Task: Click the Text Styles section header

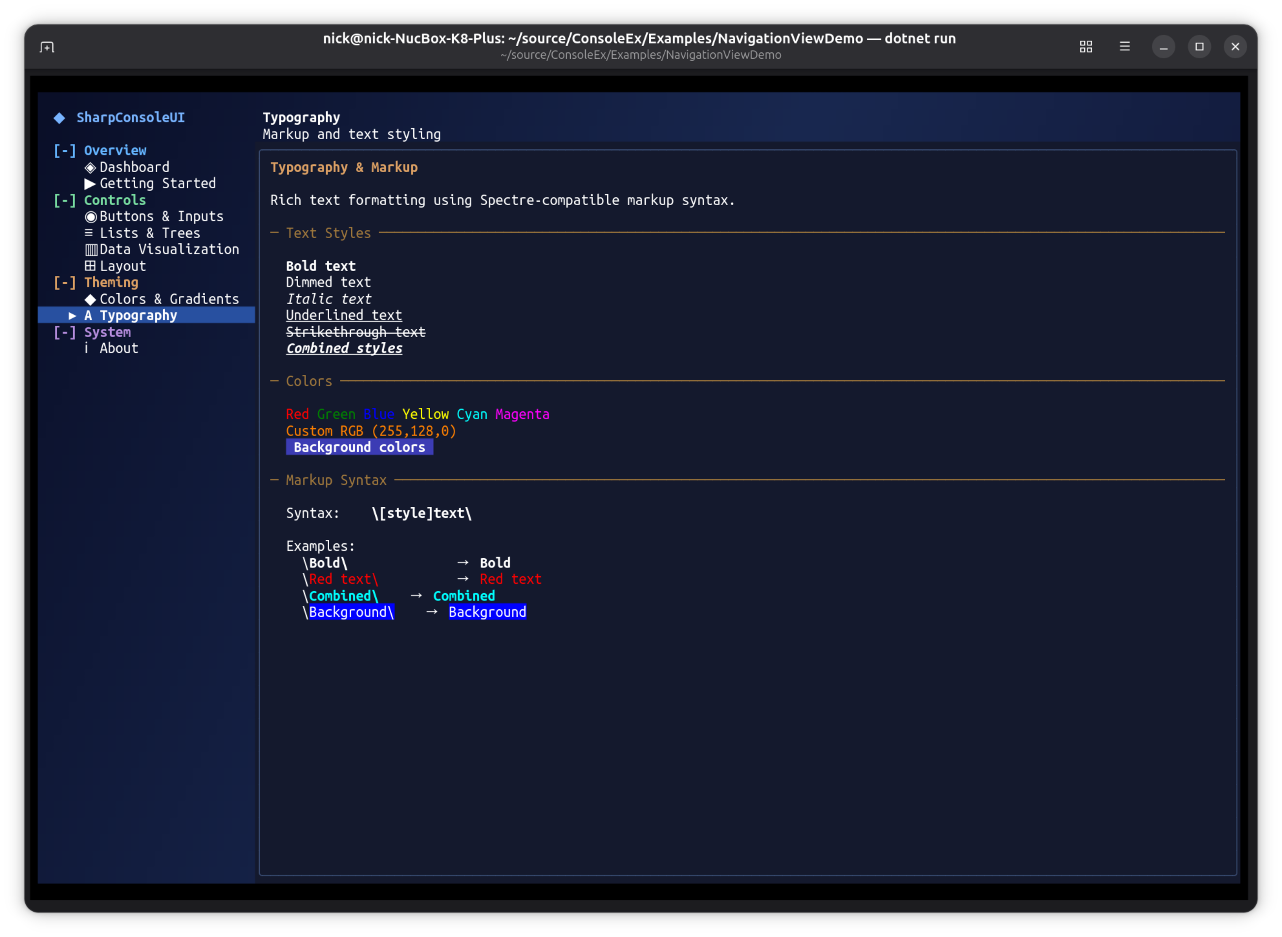Action: pyautogui.click(x=328, y=233)
